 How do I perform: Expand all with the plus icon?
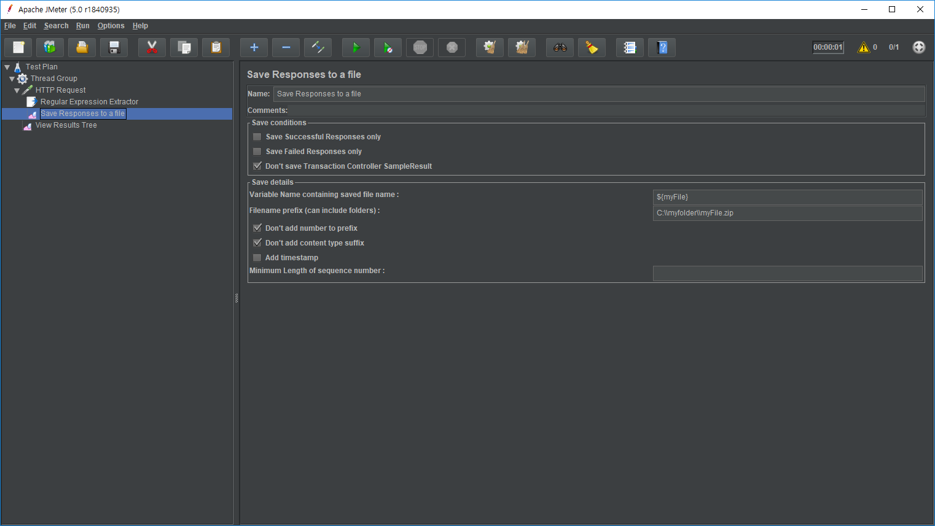tap(254, 47)
